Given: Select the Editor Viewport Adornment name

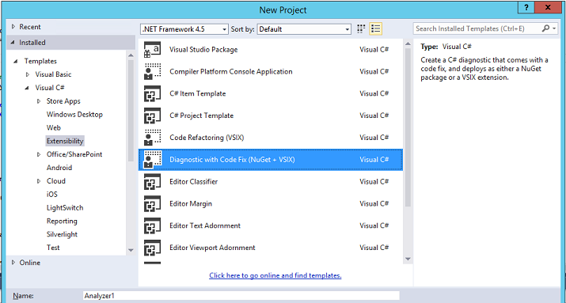Looking at the screenshot, I should point(212,248).
